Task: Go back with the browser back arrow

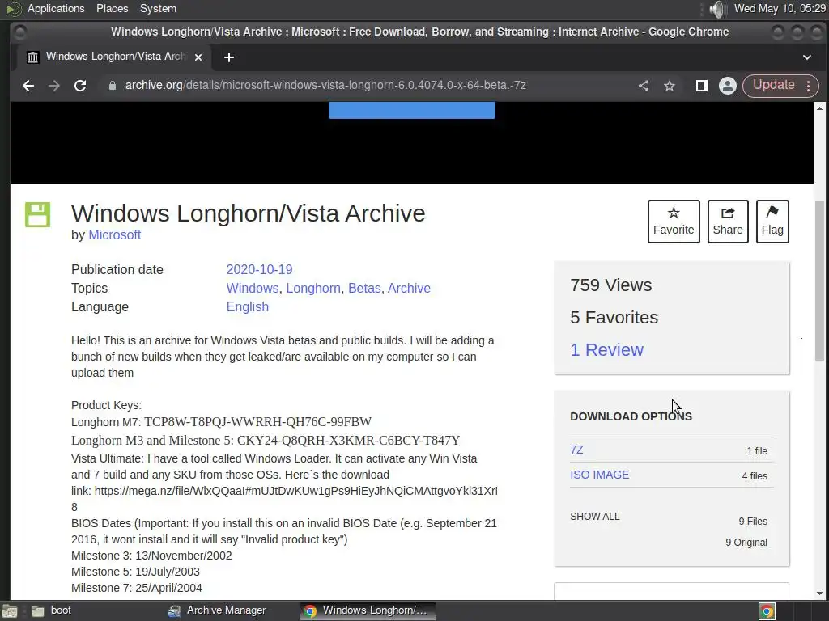Action: tap(28, 86)
